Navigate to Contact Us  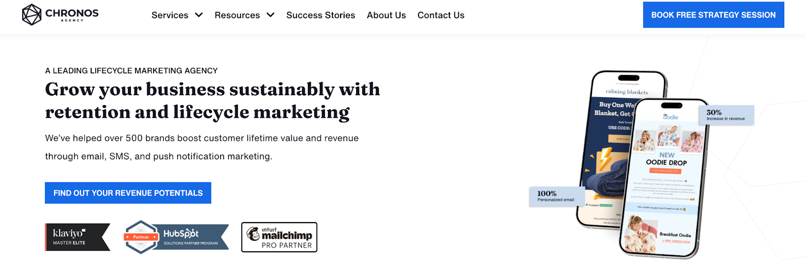click(x=441, y=15)
